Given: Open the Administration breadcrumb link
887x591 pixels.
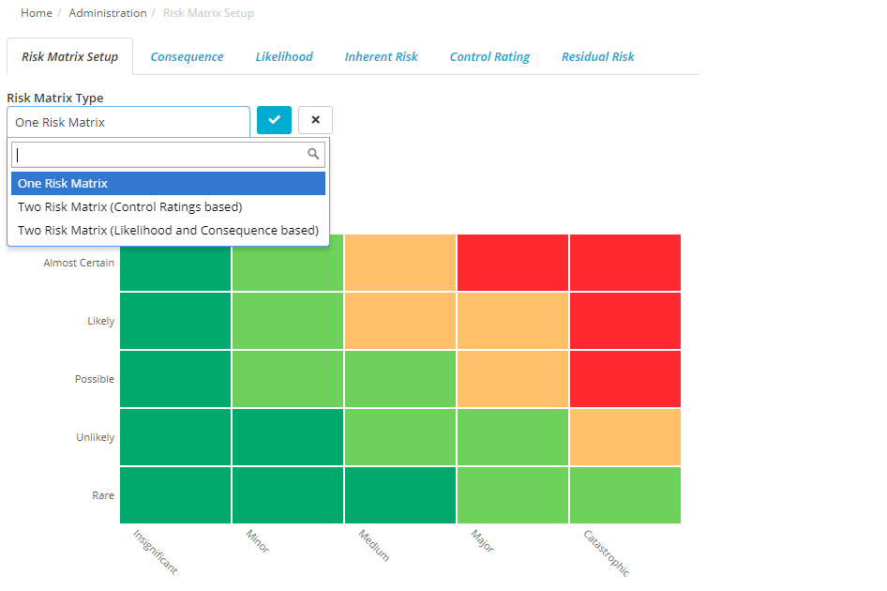Looking at the screenshot, I should pyautogui.click(x=107, y=13).
